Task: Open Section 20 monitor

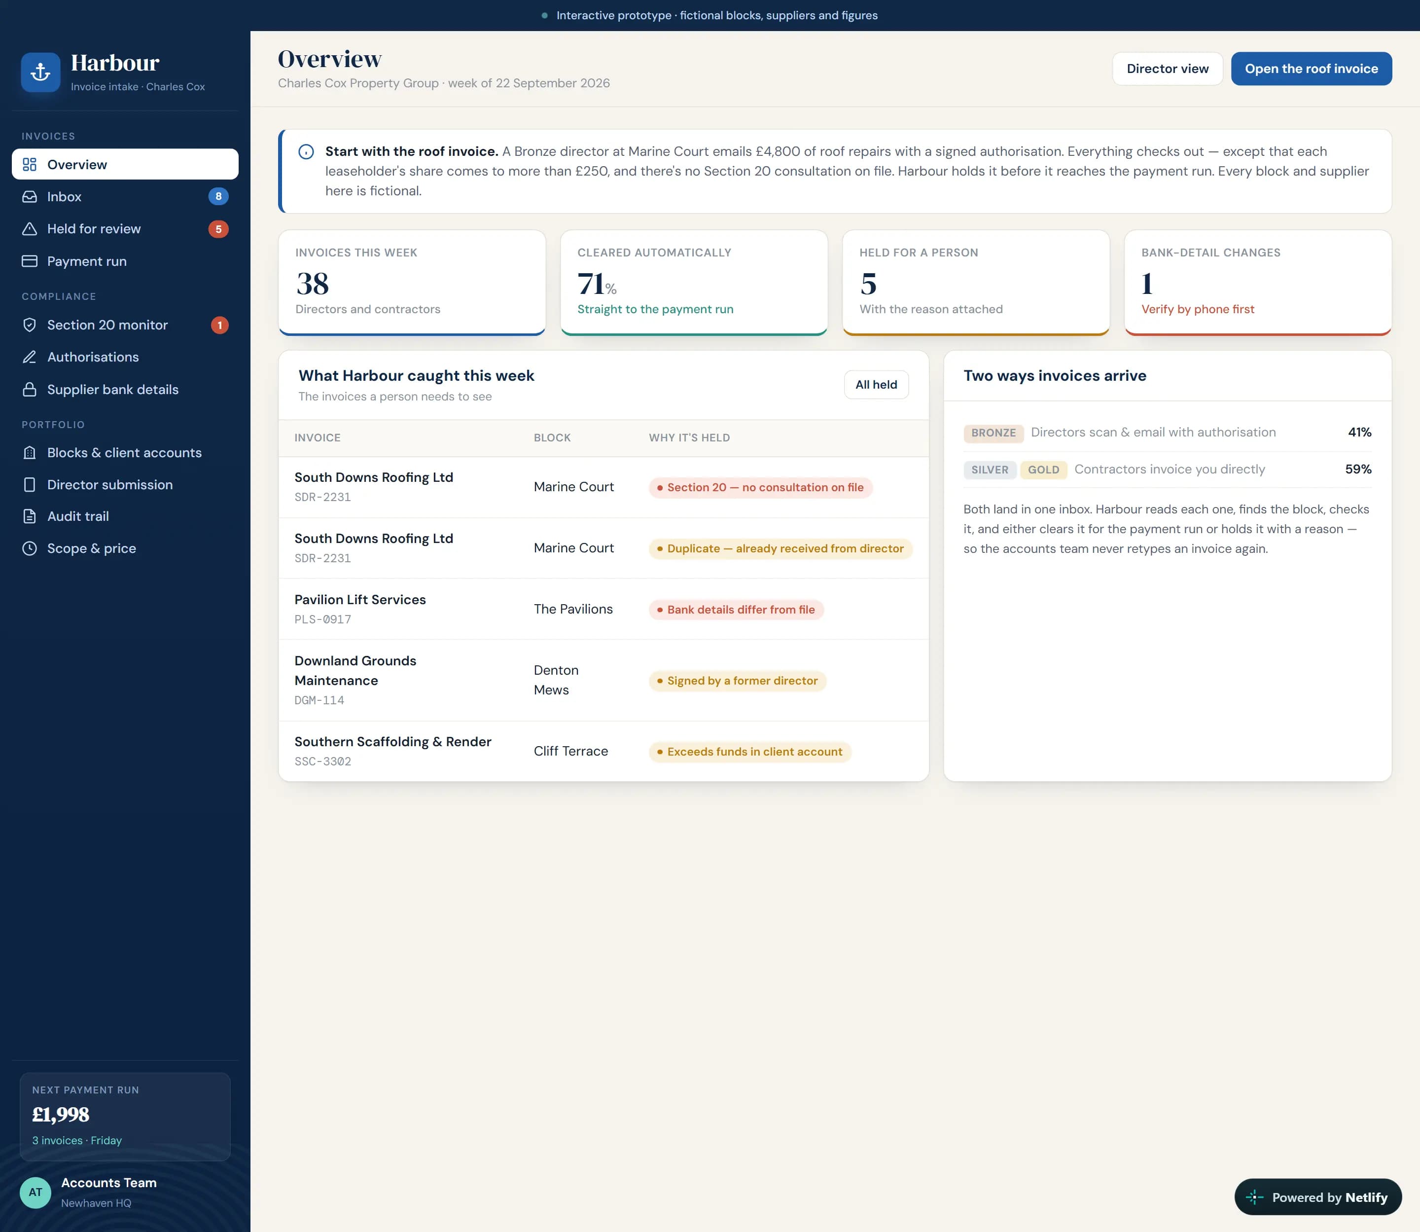Action: 125,325
